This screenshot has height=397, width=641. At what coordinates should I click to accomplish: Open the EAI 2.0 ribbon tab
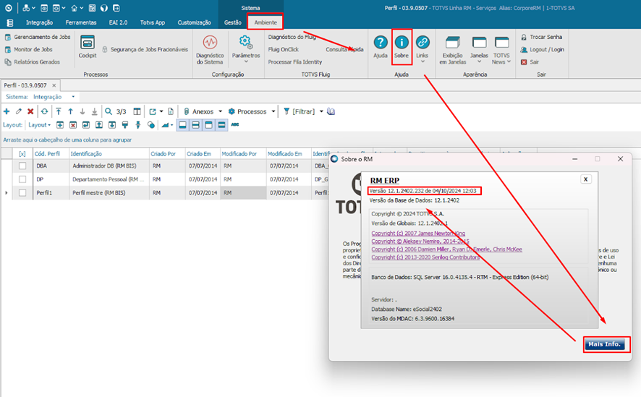118,22
